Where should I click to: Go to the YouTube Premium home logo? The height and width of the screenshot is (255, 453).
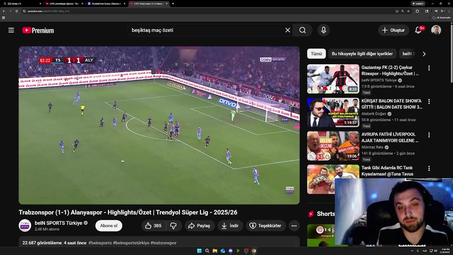tap(38, 30)
